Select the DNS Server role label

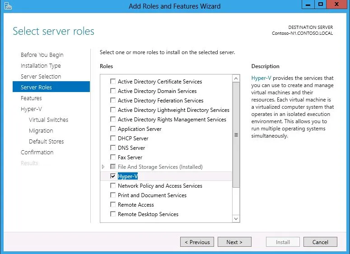[131, 148]
